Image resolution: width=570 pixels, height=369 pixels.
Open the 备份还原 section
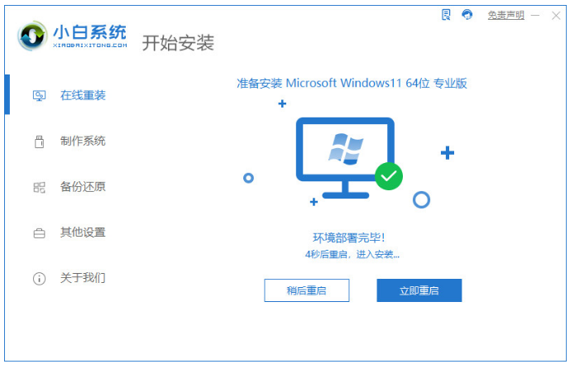point(83,187)
